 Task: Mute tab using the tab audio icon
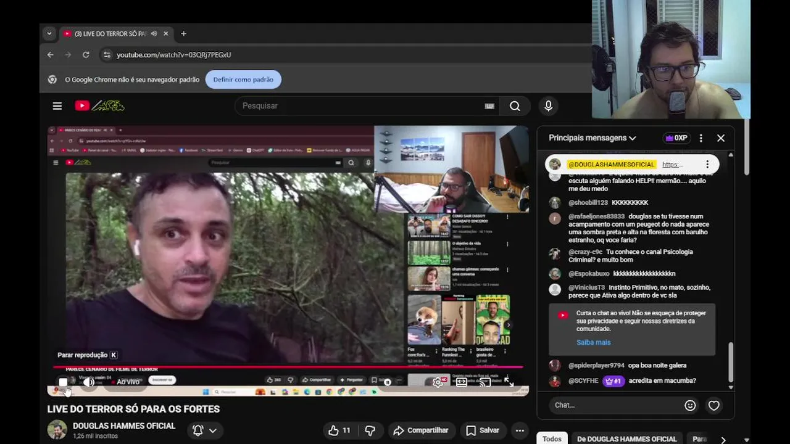pos(154,34)
